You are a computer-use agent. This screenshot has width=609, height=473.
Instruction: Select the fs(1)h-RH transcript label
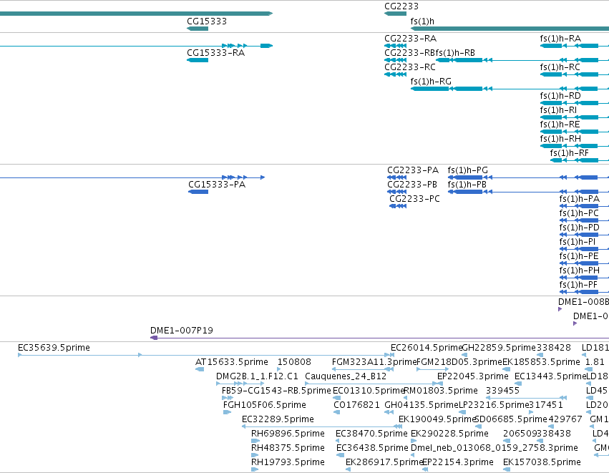point(560,139)
